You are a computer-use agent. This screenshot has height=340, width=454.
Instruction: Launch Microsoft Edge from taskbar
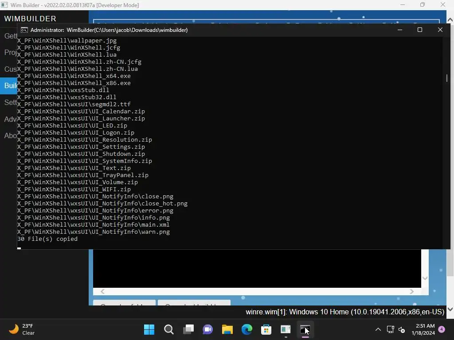click(x=247, y=329)
